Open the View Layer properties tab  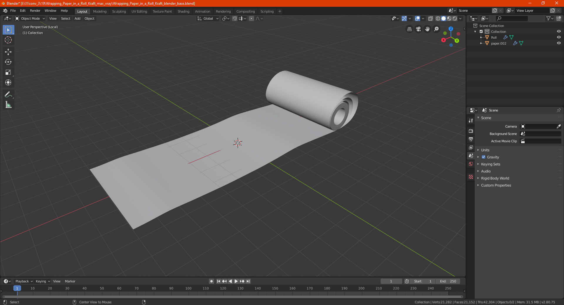point(471,147)
